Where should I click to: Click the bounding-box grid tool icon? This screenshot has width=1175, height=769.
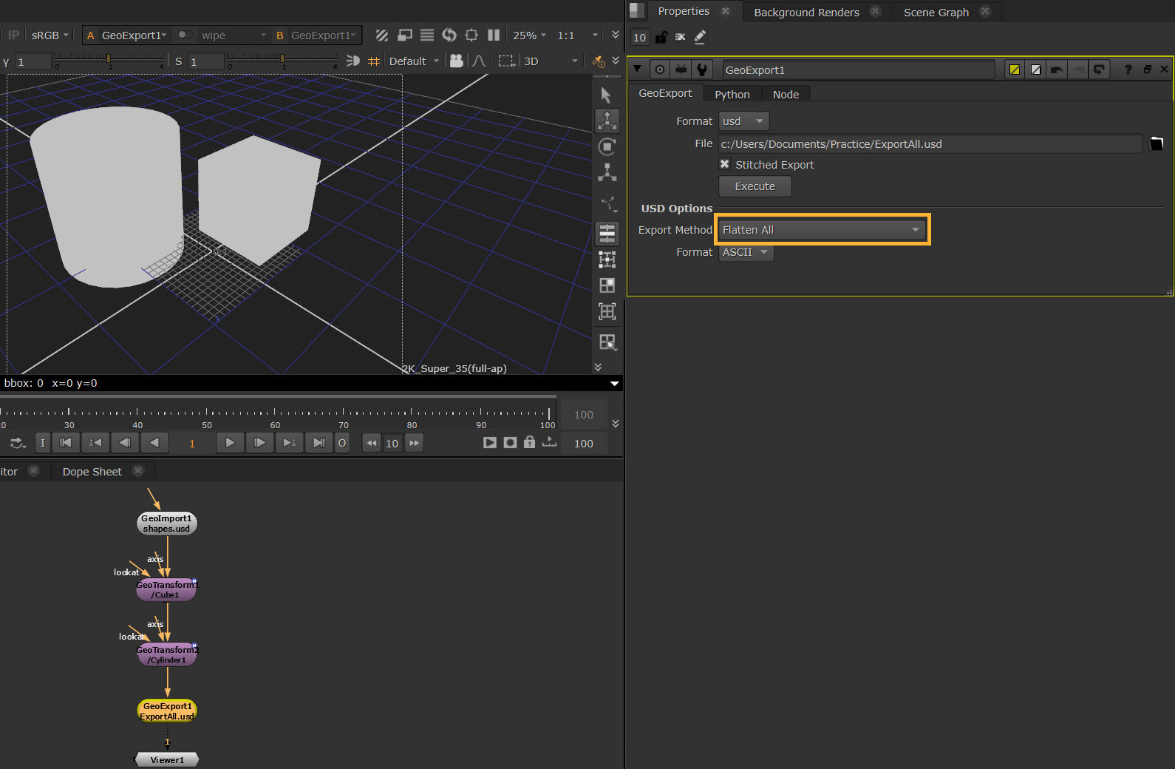point(607,259)
